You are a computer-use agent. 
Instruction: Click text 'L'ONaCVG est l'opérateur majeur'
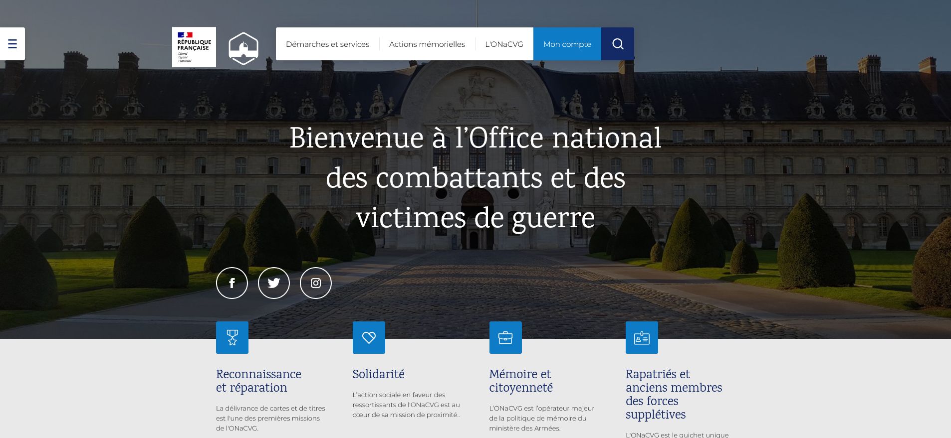[x=542, y=408]
